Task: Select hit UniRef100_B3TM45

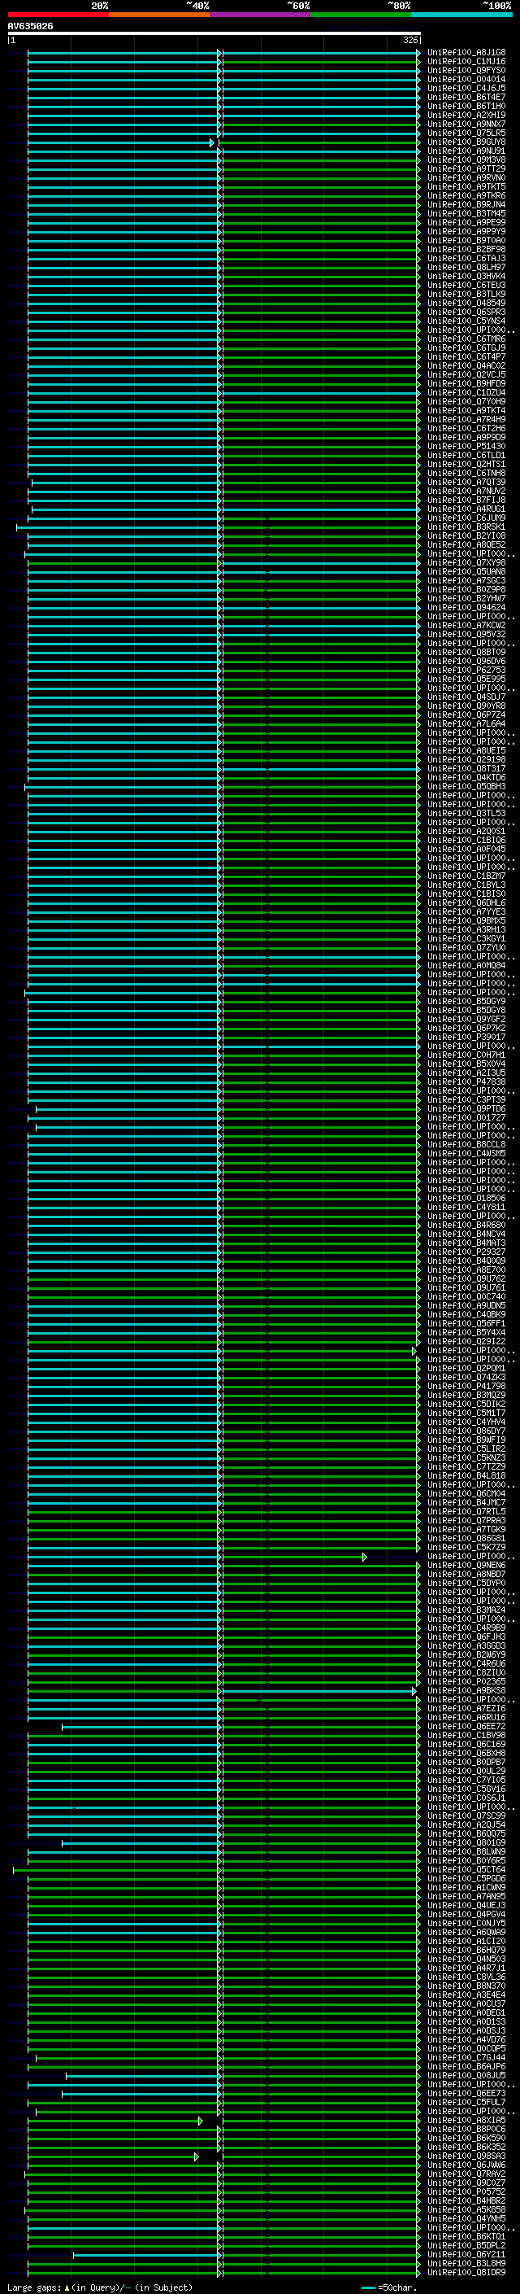Action: [466, 214]
